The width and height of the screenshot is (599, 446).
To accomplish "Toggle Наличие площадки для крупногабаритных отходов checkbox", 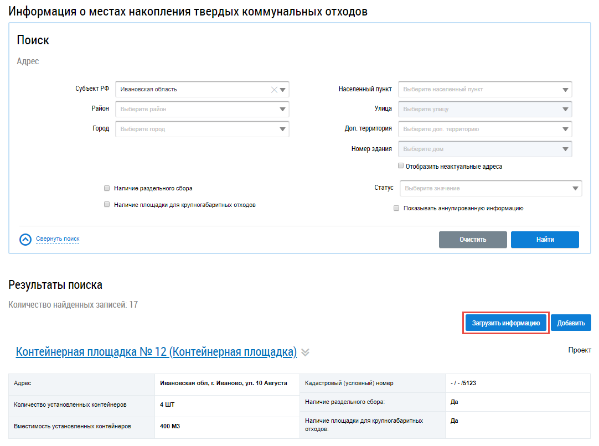I will (x=107, y=205).
